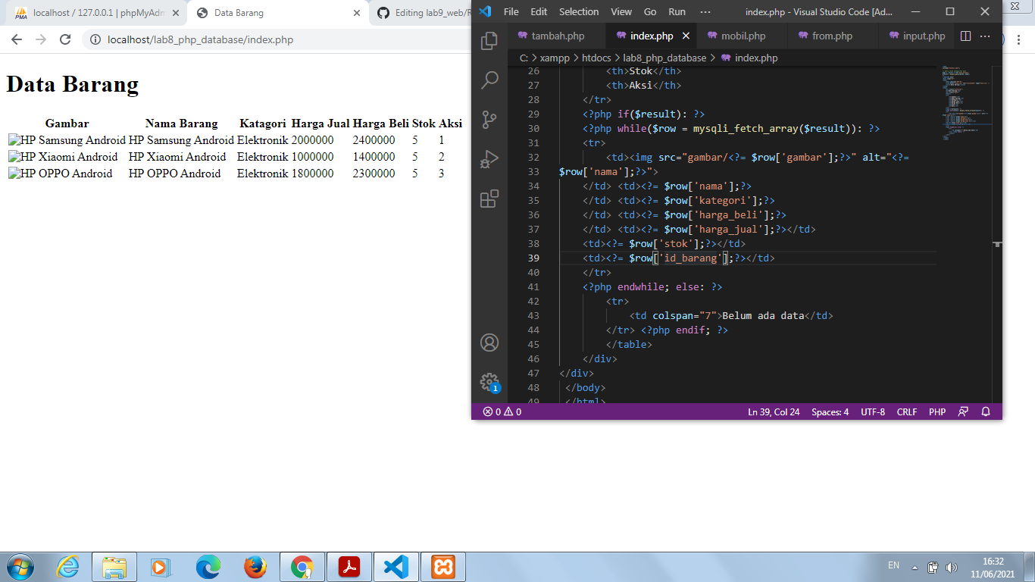The height and width of the screenshot is (582, 1035).
Task: Click 'HP Xiaomi Android' name cell
Action: [x=177, y=157]
